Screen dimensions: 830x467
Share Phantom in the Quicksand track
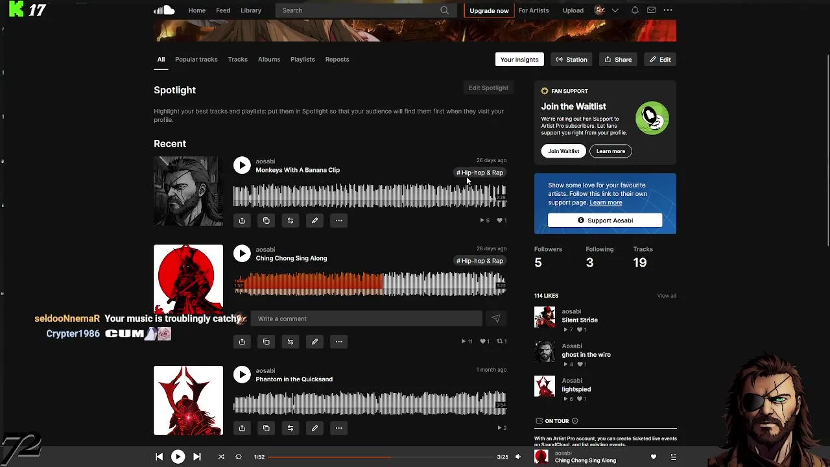tap(242, 428)
